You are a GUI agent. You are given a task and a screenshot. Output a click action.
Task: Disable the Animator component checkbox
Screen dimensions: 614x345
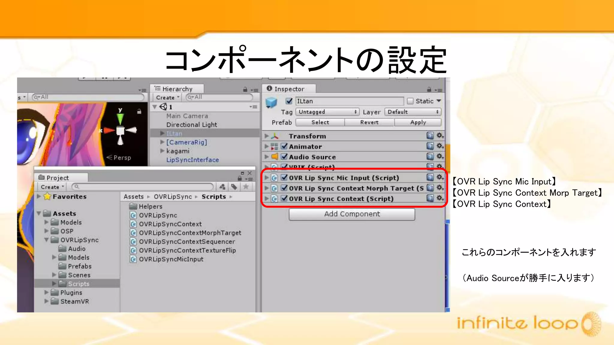click(284, 146)
